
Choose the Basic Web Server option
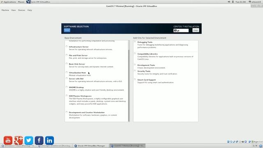(x=67, y=64)
